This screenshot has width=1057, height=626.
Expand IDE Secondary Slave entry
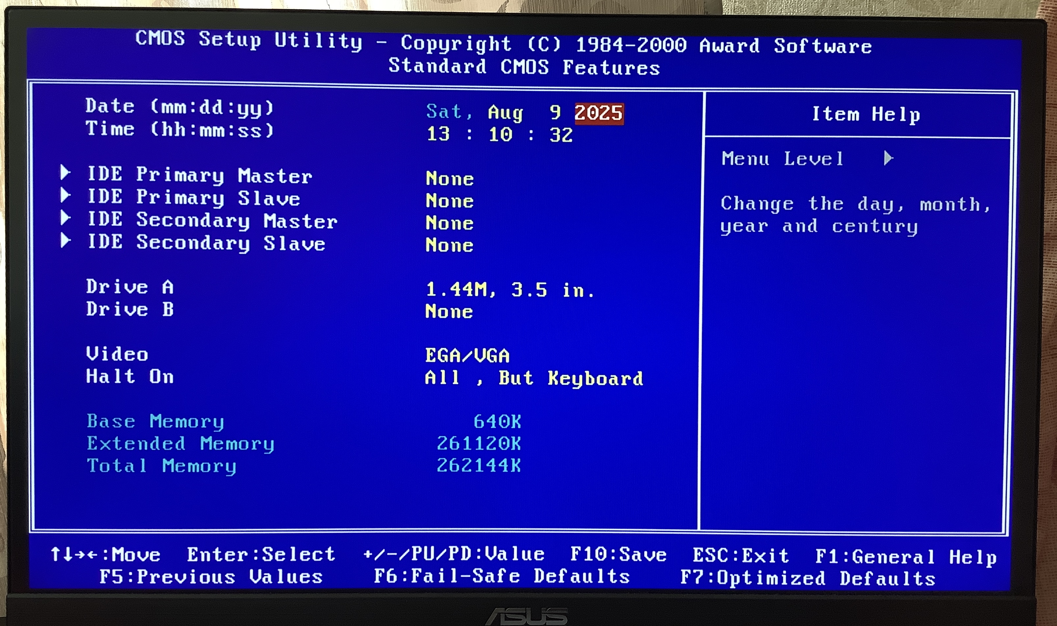tap(206, 243)
